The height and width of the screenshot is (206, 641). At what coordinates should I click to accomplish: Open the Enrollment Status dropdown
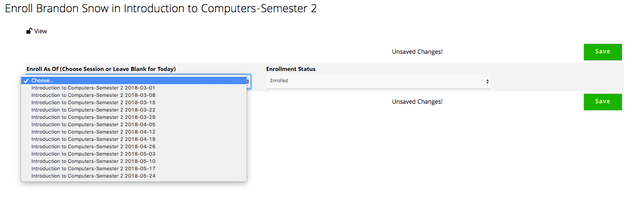[378, 81]
